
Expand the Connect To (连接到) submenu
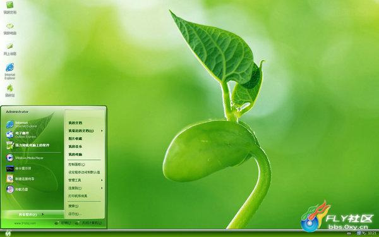point(85,188)
